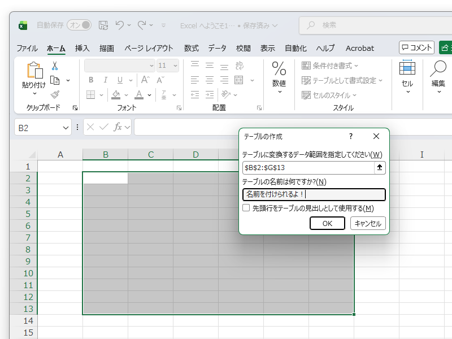Switch to the Page Layout tab
This screenshot has height=339, width=452.
pyautogui.click(x=149, y=48)
